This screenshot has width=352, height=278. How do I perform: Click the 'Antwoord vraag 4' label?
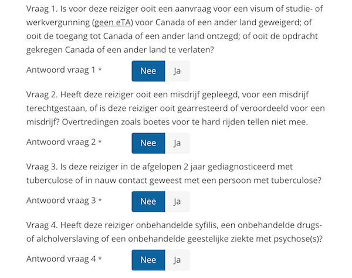(61, 259)
